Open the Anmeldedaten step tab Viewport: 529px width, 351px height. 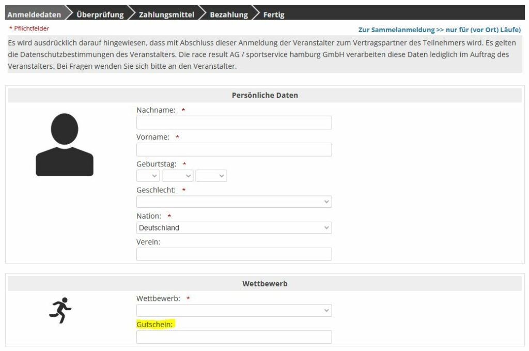(x=35, y=14)
